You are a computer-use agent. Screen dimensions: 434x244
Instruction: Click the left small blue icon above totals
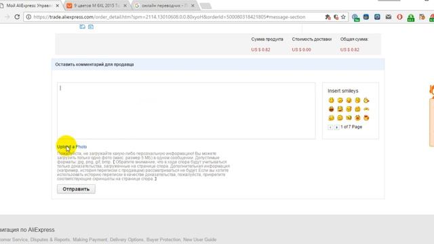[82, 26]
